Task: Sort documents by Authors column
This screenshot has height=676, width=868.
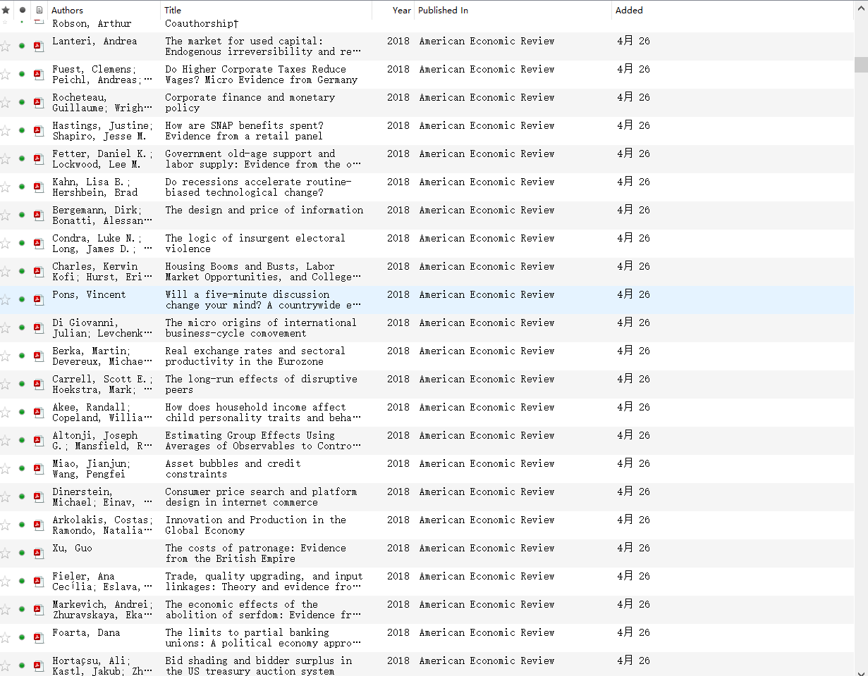Action: [104, 11]
